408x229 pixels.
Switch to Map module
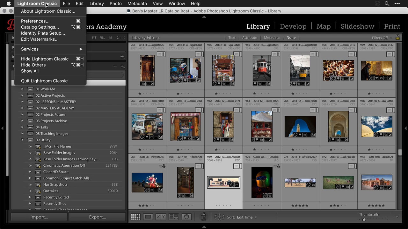pyautogui.click(x=324, y=26)
